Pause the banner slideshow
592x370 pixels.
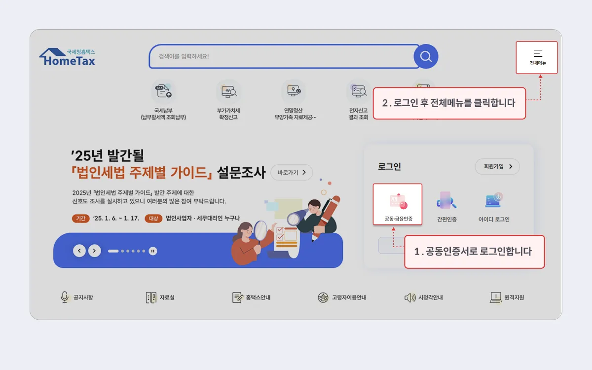tap(153, 251)
